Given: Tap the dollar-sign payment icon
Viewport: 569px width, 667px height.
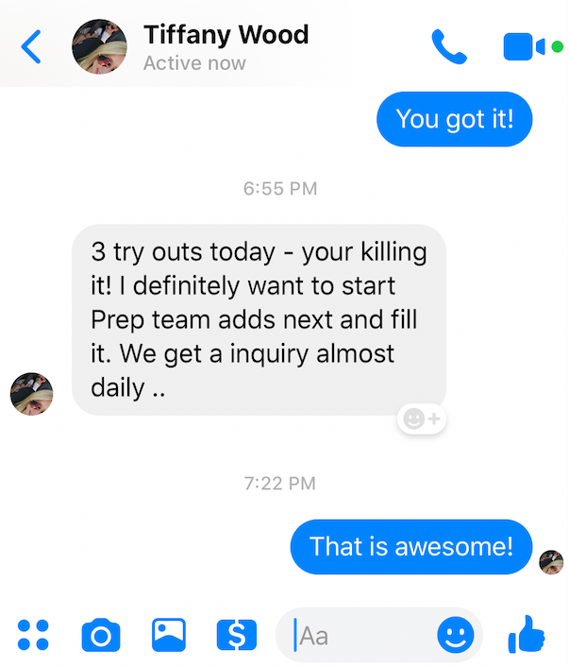Looking at the screenshot, I should point(236,635).
